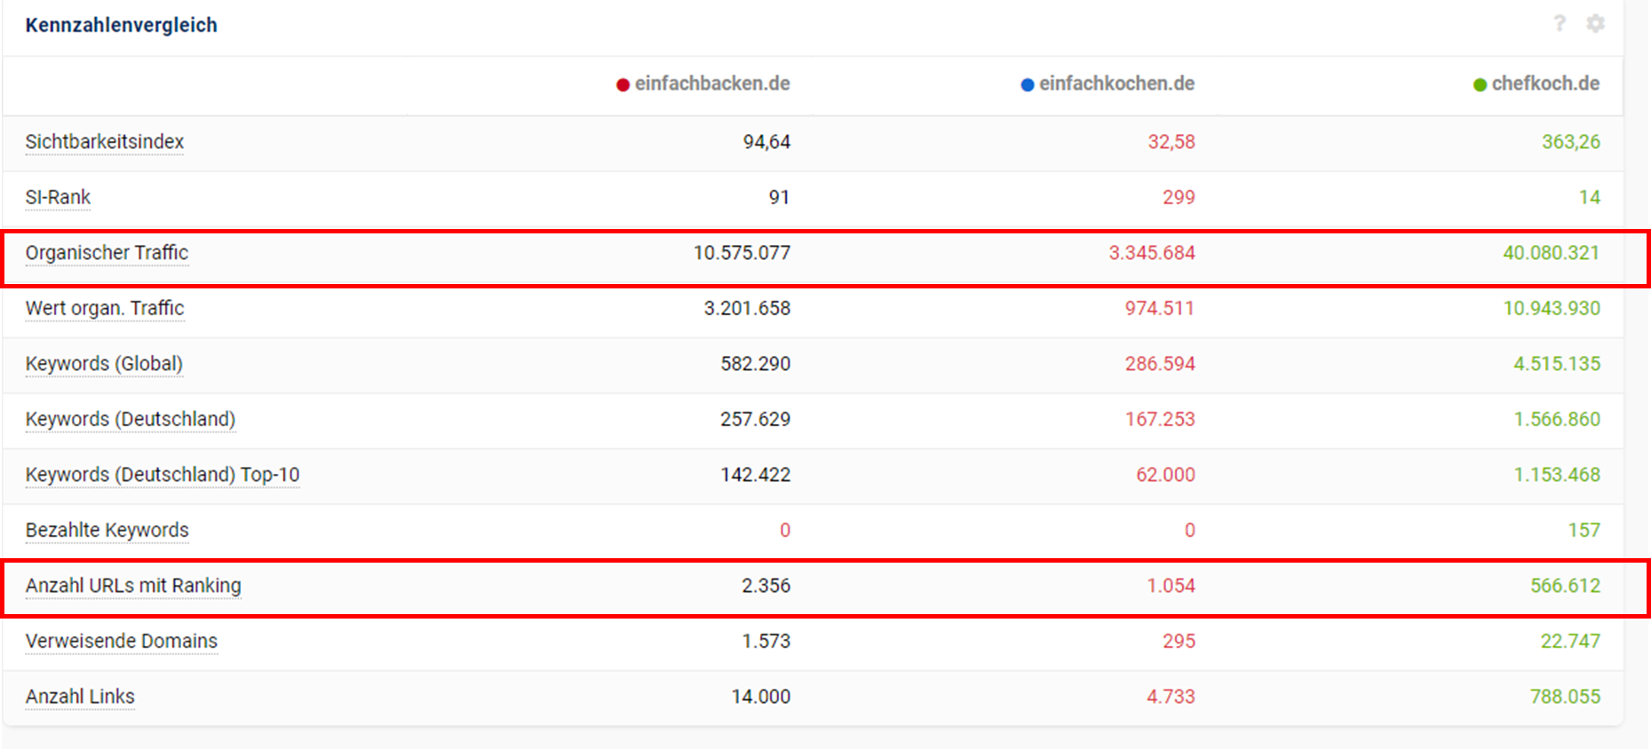Select traffic value 3.201.658
The image size is (1651, 749).
(747, 308)
